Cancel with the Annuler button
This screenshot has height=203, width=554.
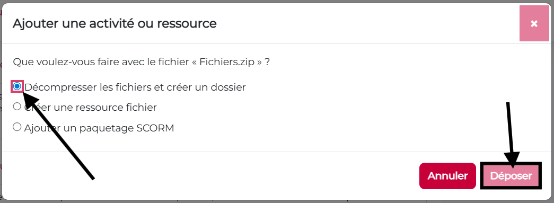pyautogui.click(x=447, y=176)
